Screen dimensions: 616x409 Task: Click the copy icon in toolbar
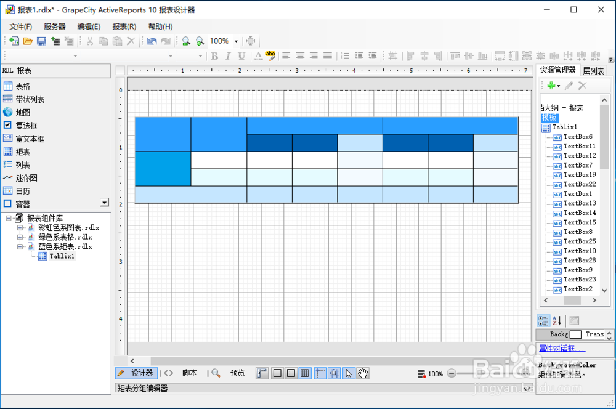click(x=103, y=41)
